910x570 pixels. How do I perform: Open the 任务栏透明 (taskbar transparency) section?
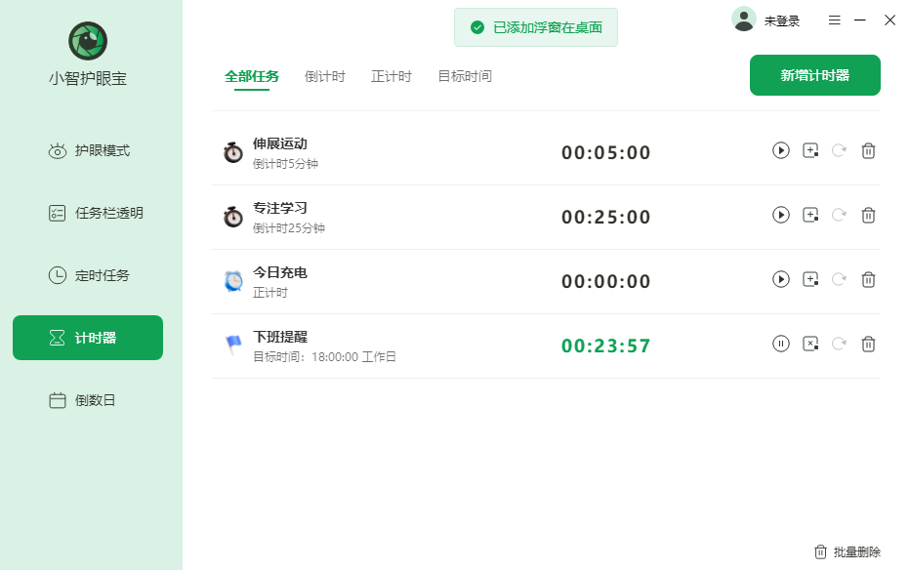point(87,213)
